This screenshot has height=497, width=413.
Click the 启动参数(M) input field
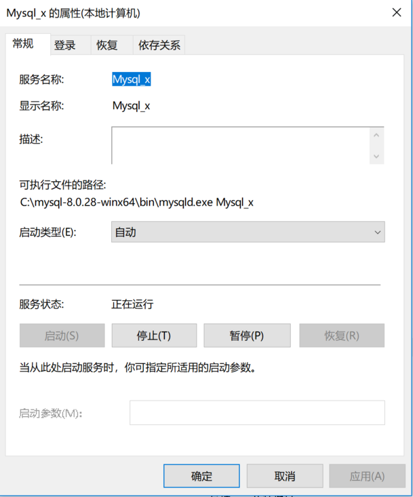coord(257,413)
